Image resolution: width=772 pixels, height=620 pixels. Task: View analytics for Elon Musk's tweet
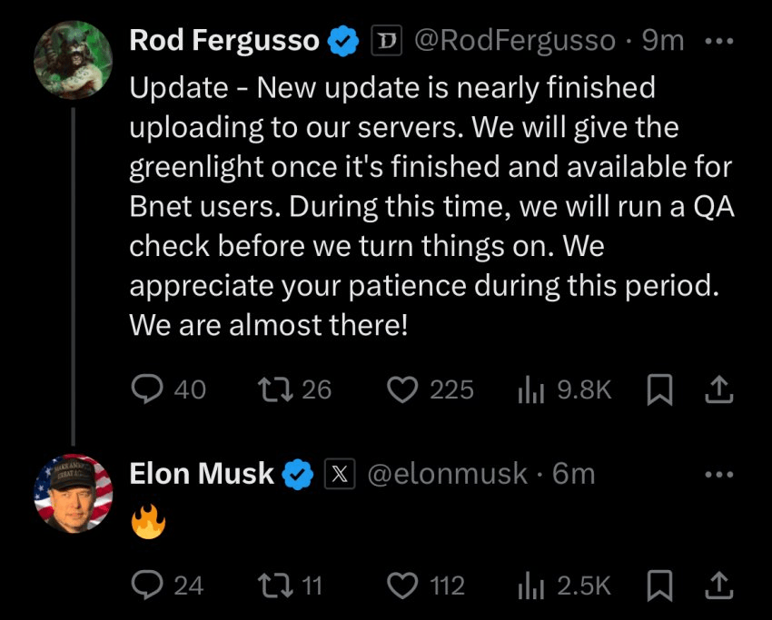[x=529, y=586]
